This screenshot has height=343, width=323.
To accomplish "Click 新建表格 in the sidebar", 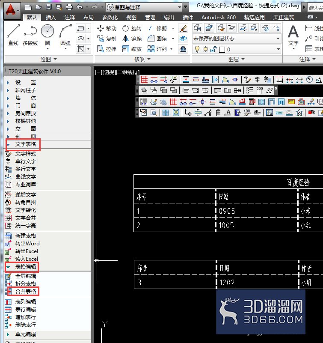I will (x=26, y=236).
